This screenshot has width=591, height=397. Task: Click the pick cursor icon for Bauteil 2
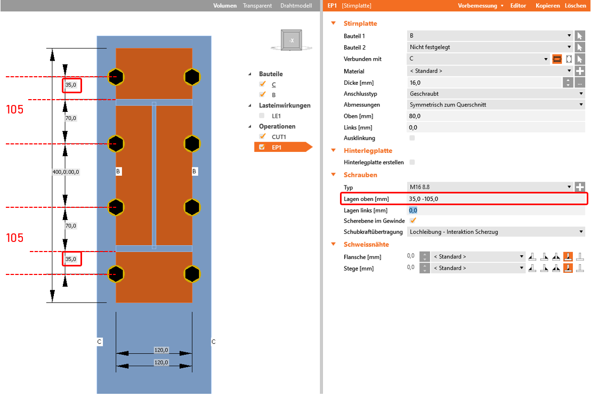coord(580,47)
